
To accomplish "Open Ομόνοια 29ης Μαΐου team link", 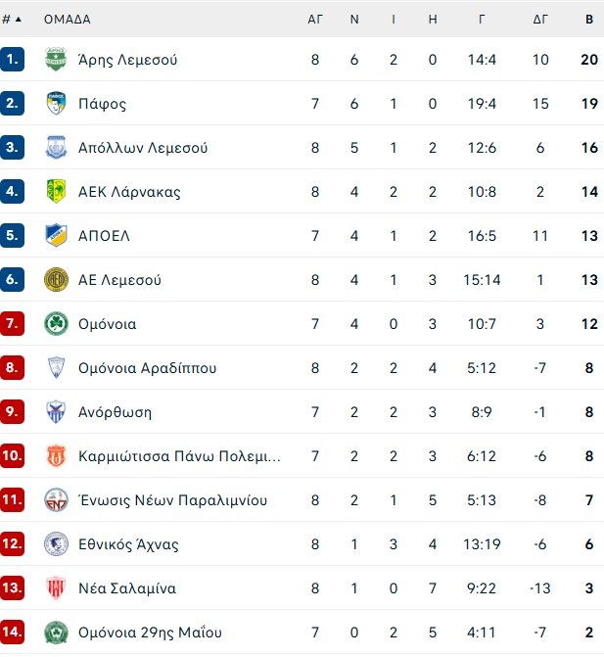I will tap(150, 632).
